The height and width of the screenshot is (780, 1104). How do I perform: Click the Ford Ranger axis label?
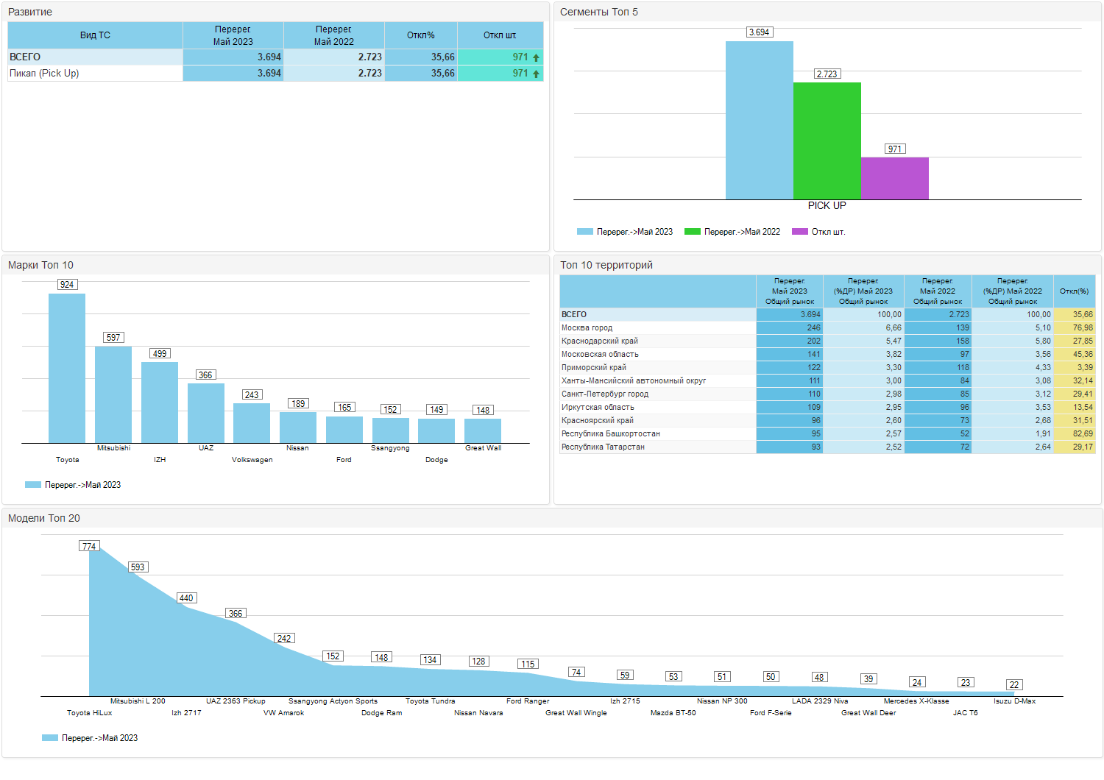point(528,701)
